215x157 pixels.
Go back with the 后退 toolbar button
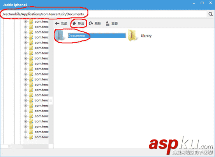click(61, 24)
